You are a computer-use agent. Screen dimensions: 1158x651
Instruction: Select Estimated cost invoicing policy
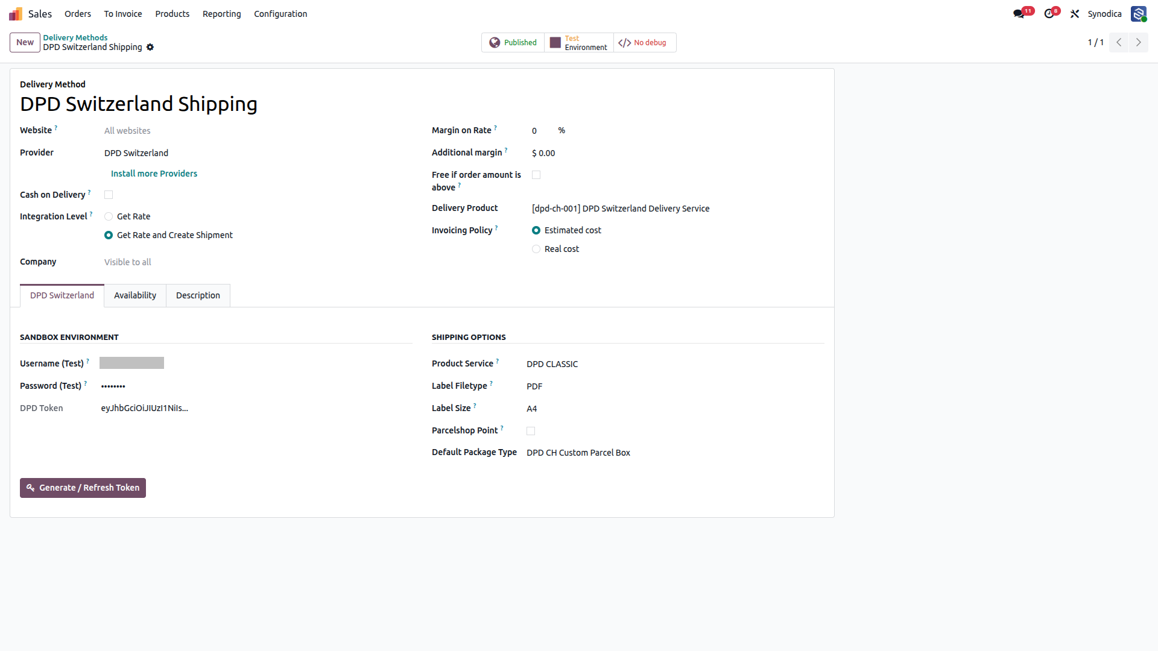(x=536, y=230)
